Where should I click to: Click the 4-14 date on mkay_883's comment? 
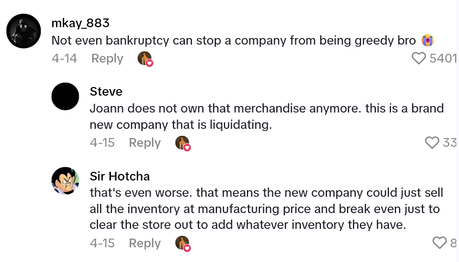tap(64, 58)
